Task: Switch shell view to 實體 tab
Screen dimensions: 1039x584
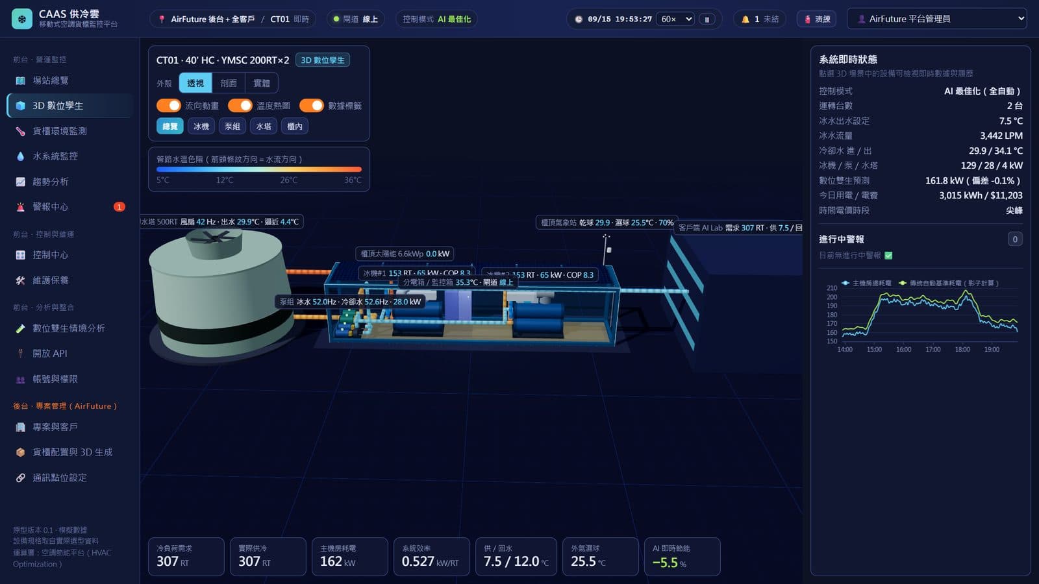Action: click(262, 83)
